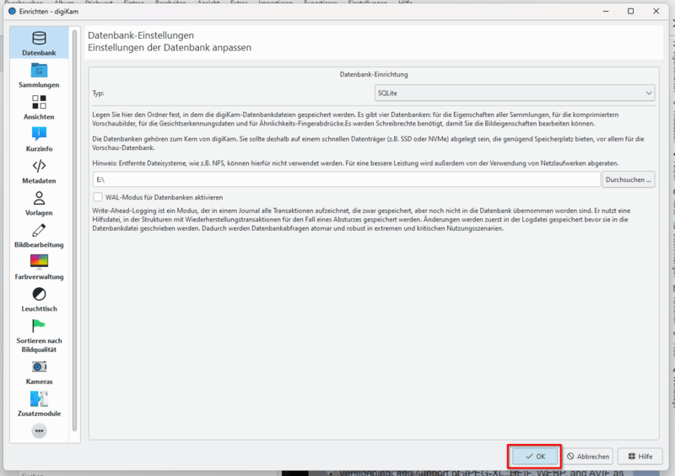Open the Metadaten settings page

[39, 171]
